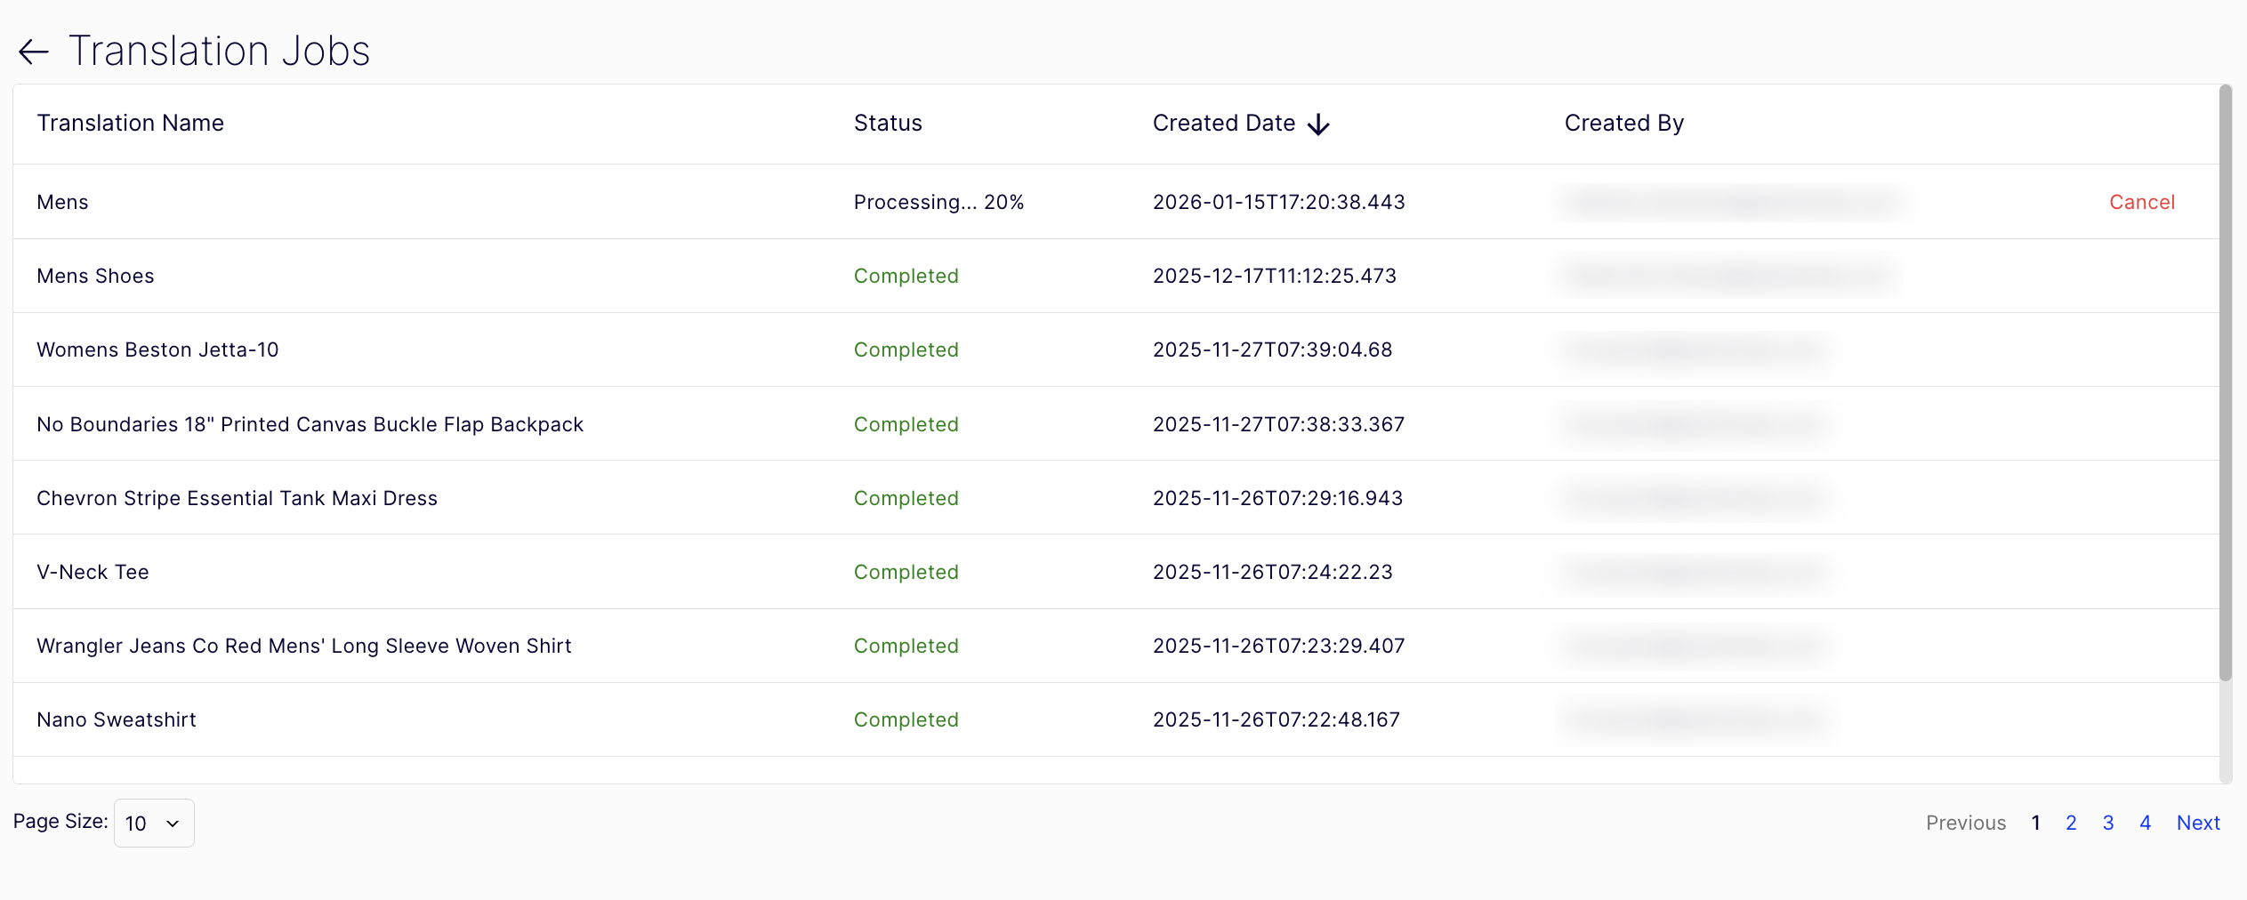Click the Status column header
Image resolution: width=2247 pixels, height=900 pixels.
[887, 123]
